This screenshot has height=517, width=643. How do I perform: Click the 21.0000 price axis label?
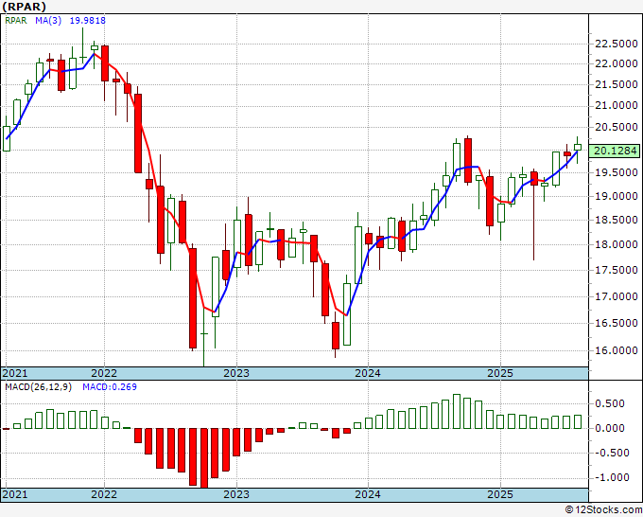tap(617, 105)
